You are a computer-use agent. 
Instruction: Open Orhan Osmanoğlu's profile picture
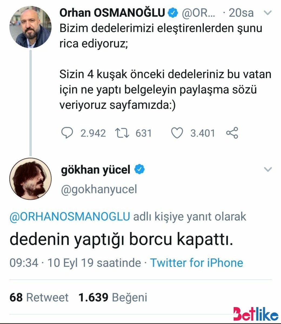tap(30, 27)
